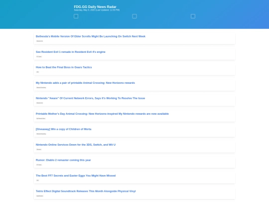This screenshot has height=202, width=269.
Task: Open the Nintendo "Aware" Of Network Errors story
Action: 90,98
